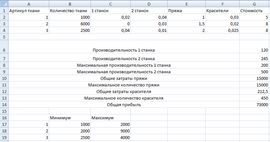
Task: Select row 15 header
Action: (x=4, y=111)
